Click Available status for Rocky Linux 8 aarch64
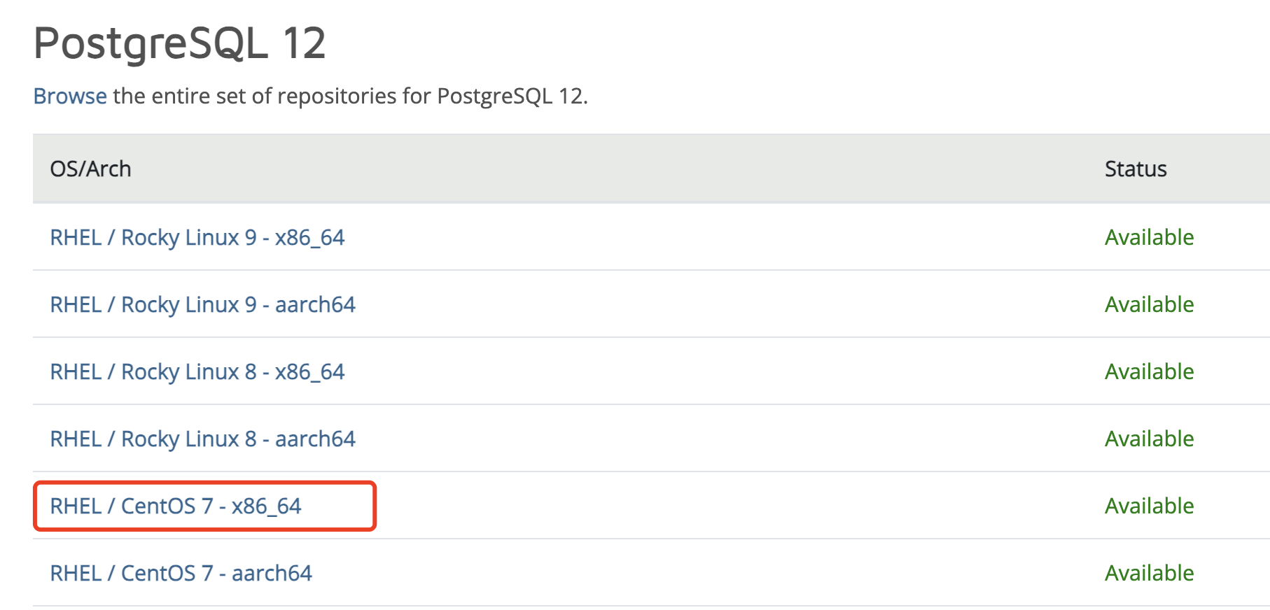1270x610 pixels. pos(1149,439)
